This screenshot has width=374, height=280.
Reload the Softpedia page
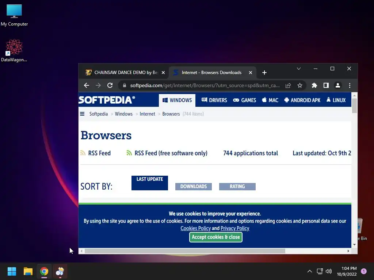(x=110, y=85)
